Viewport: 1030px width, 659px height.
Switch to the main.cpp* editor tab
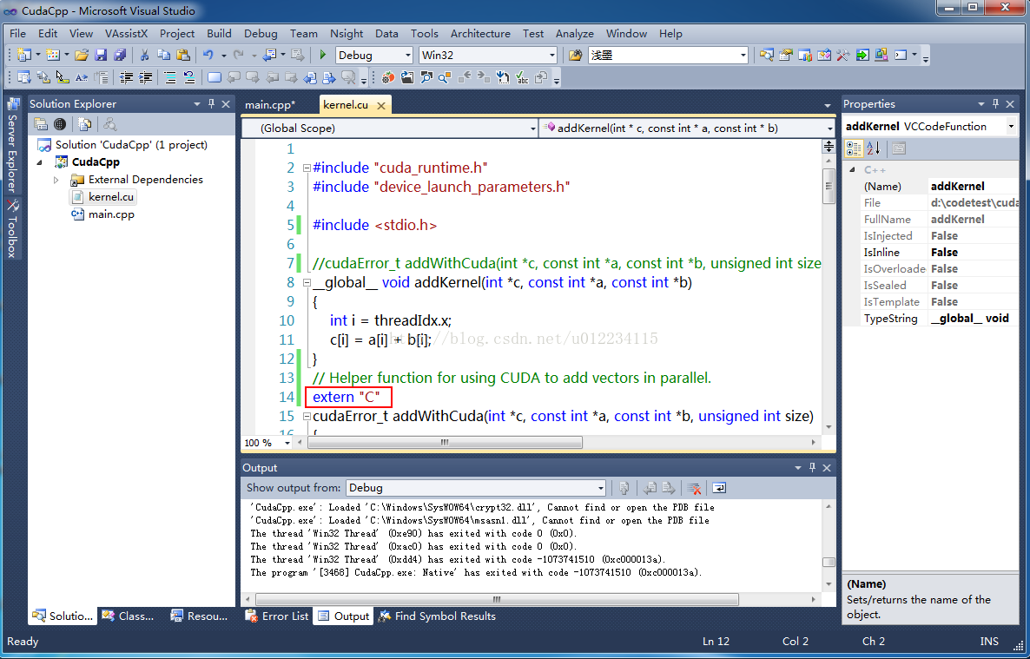[x=270, y=104]
